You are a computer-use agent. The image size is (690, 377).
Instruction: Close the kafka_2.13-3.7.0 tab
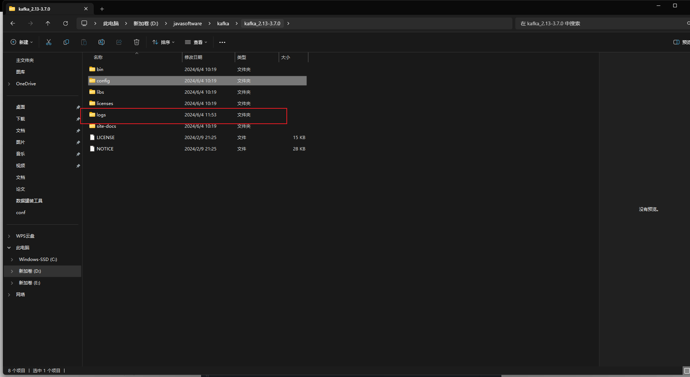click(x=86, y=9)
